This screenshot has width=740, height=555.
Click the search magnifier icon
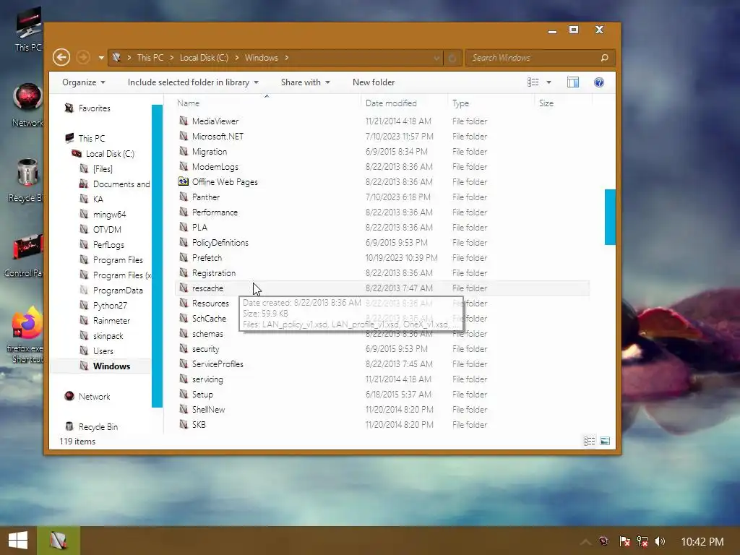[x=605, y=58]
